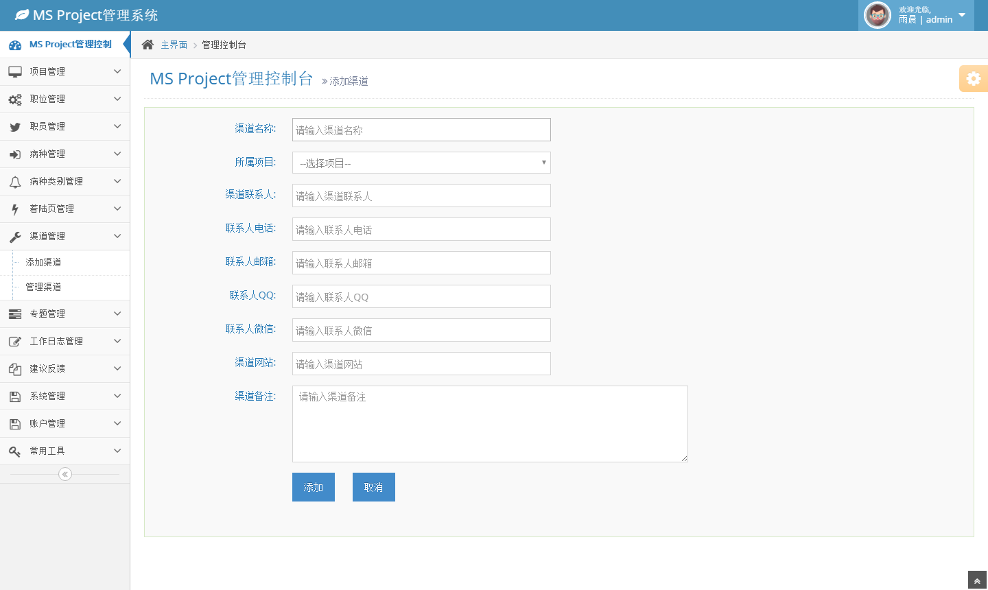988x590 pixels.
Task: Click the bell icon for 病种类别管理
Action: 15,182
